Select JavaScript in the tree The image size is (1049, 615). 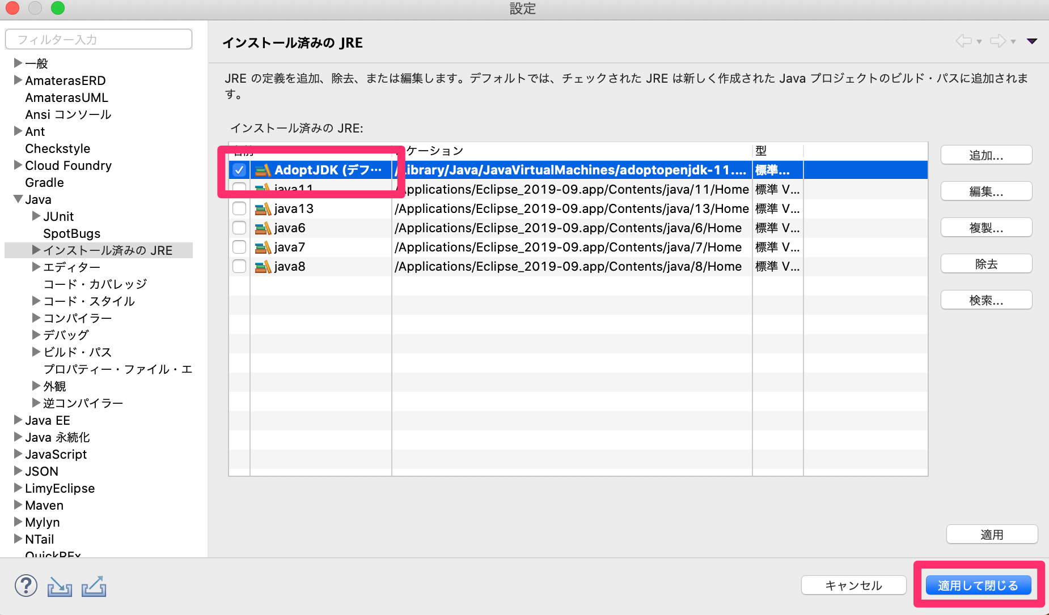pos(56,454)
